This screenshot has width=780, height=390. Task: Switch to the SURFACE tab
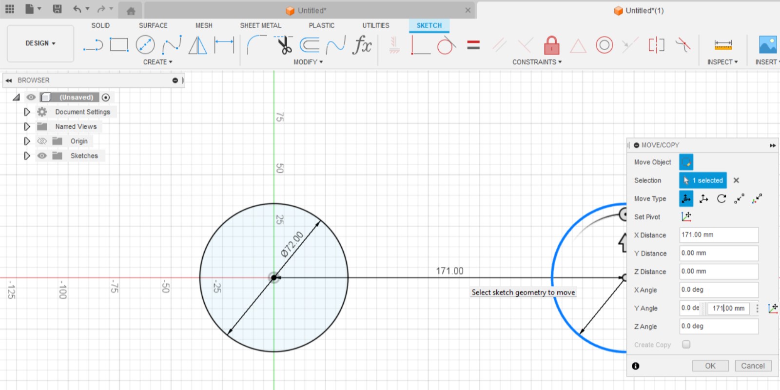[x=153, y=25]
